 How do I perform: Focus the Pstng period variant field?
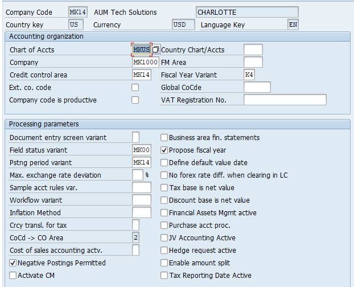tap(141, 163)
